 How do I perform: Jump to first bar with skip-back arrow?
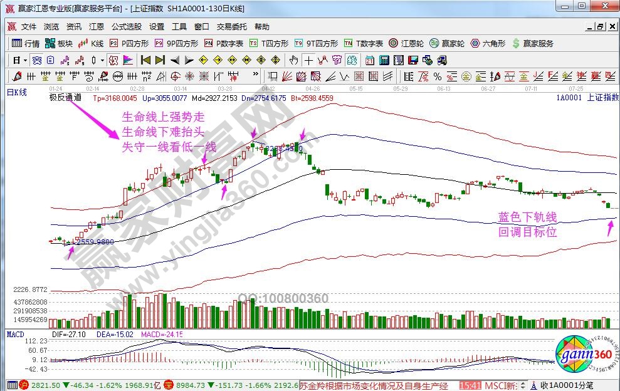click(x=145, y=60)
